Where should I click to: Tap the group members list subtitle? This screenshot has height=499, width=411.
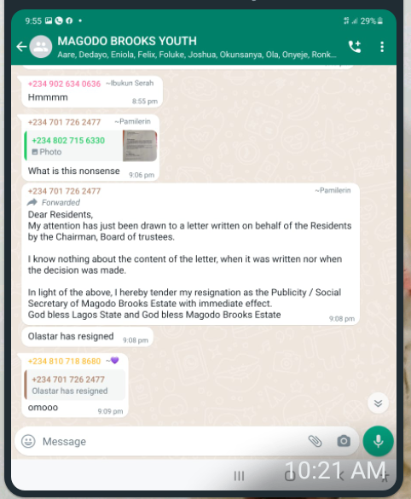pyautogui.click(x=197, y=55)
